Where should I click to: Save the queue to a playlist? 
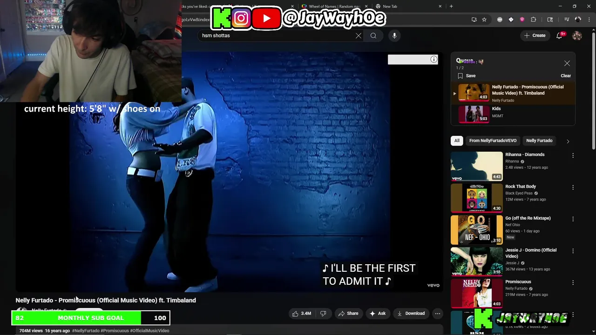(467, 76)
